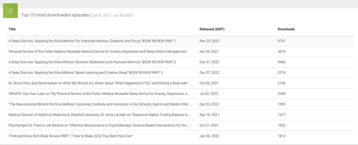
Task: Click release date Nov 29, 2022
Action: point(209,41)
